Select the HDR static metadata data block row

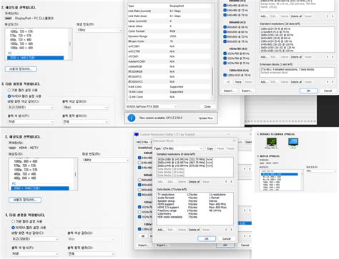195,217
